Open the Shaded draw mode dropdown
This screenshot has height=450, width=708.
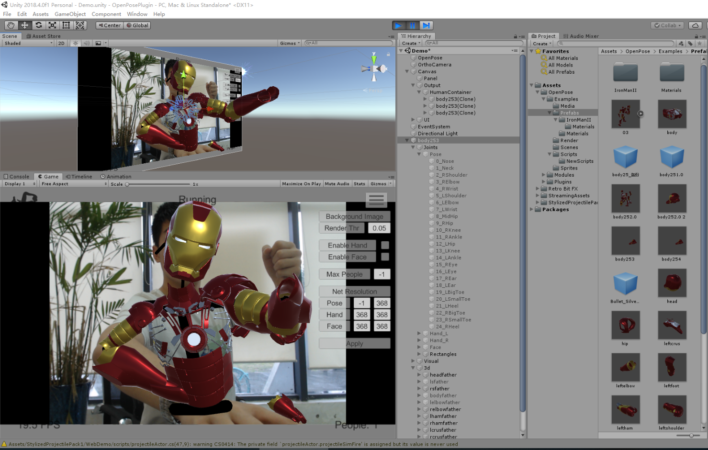pos(26,43)
